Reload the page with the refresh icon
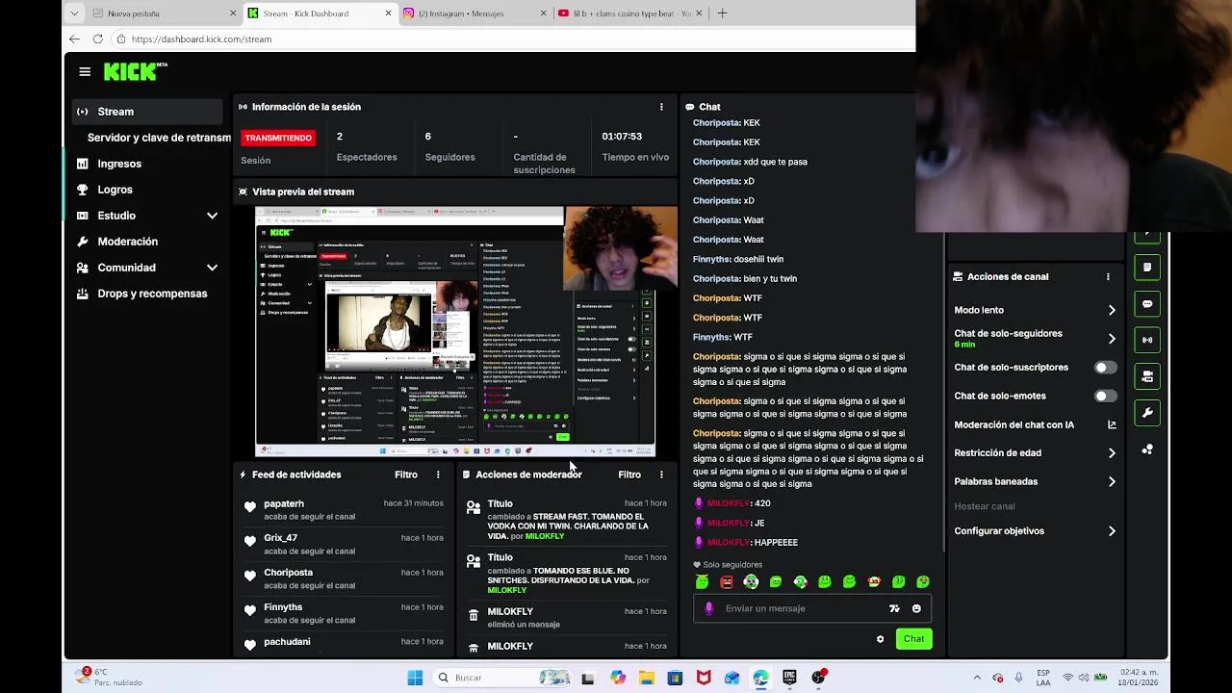 [97, 38]
